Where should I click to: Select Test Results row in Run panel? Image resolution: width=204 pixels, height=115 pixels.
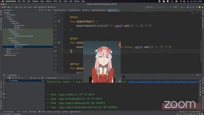[x=25, y=80]
